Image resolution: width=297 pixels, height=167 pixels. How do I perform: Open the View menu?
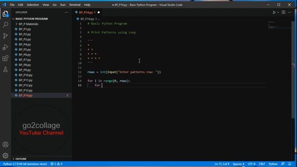(x=45, y=5)
